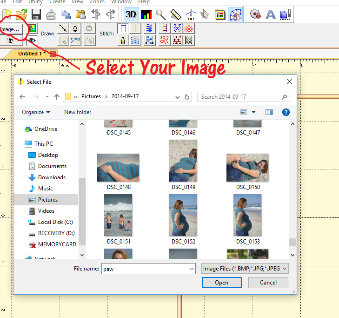
Task: Select the magnifying glass zoom tool
Action: coord(161,14)
